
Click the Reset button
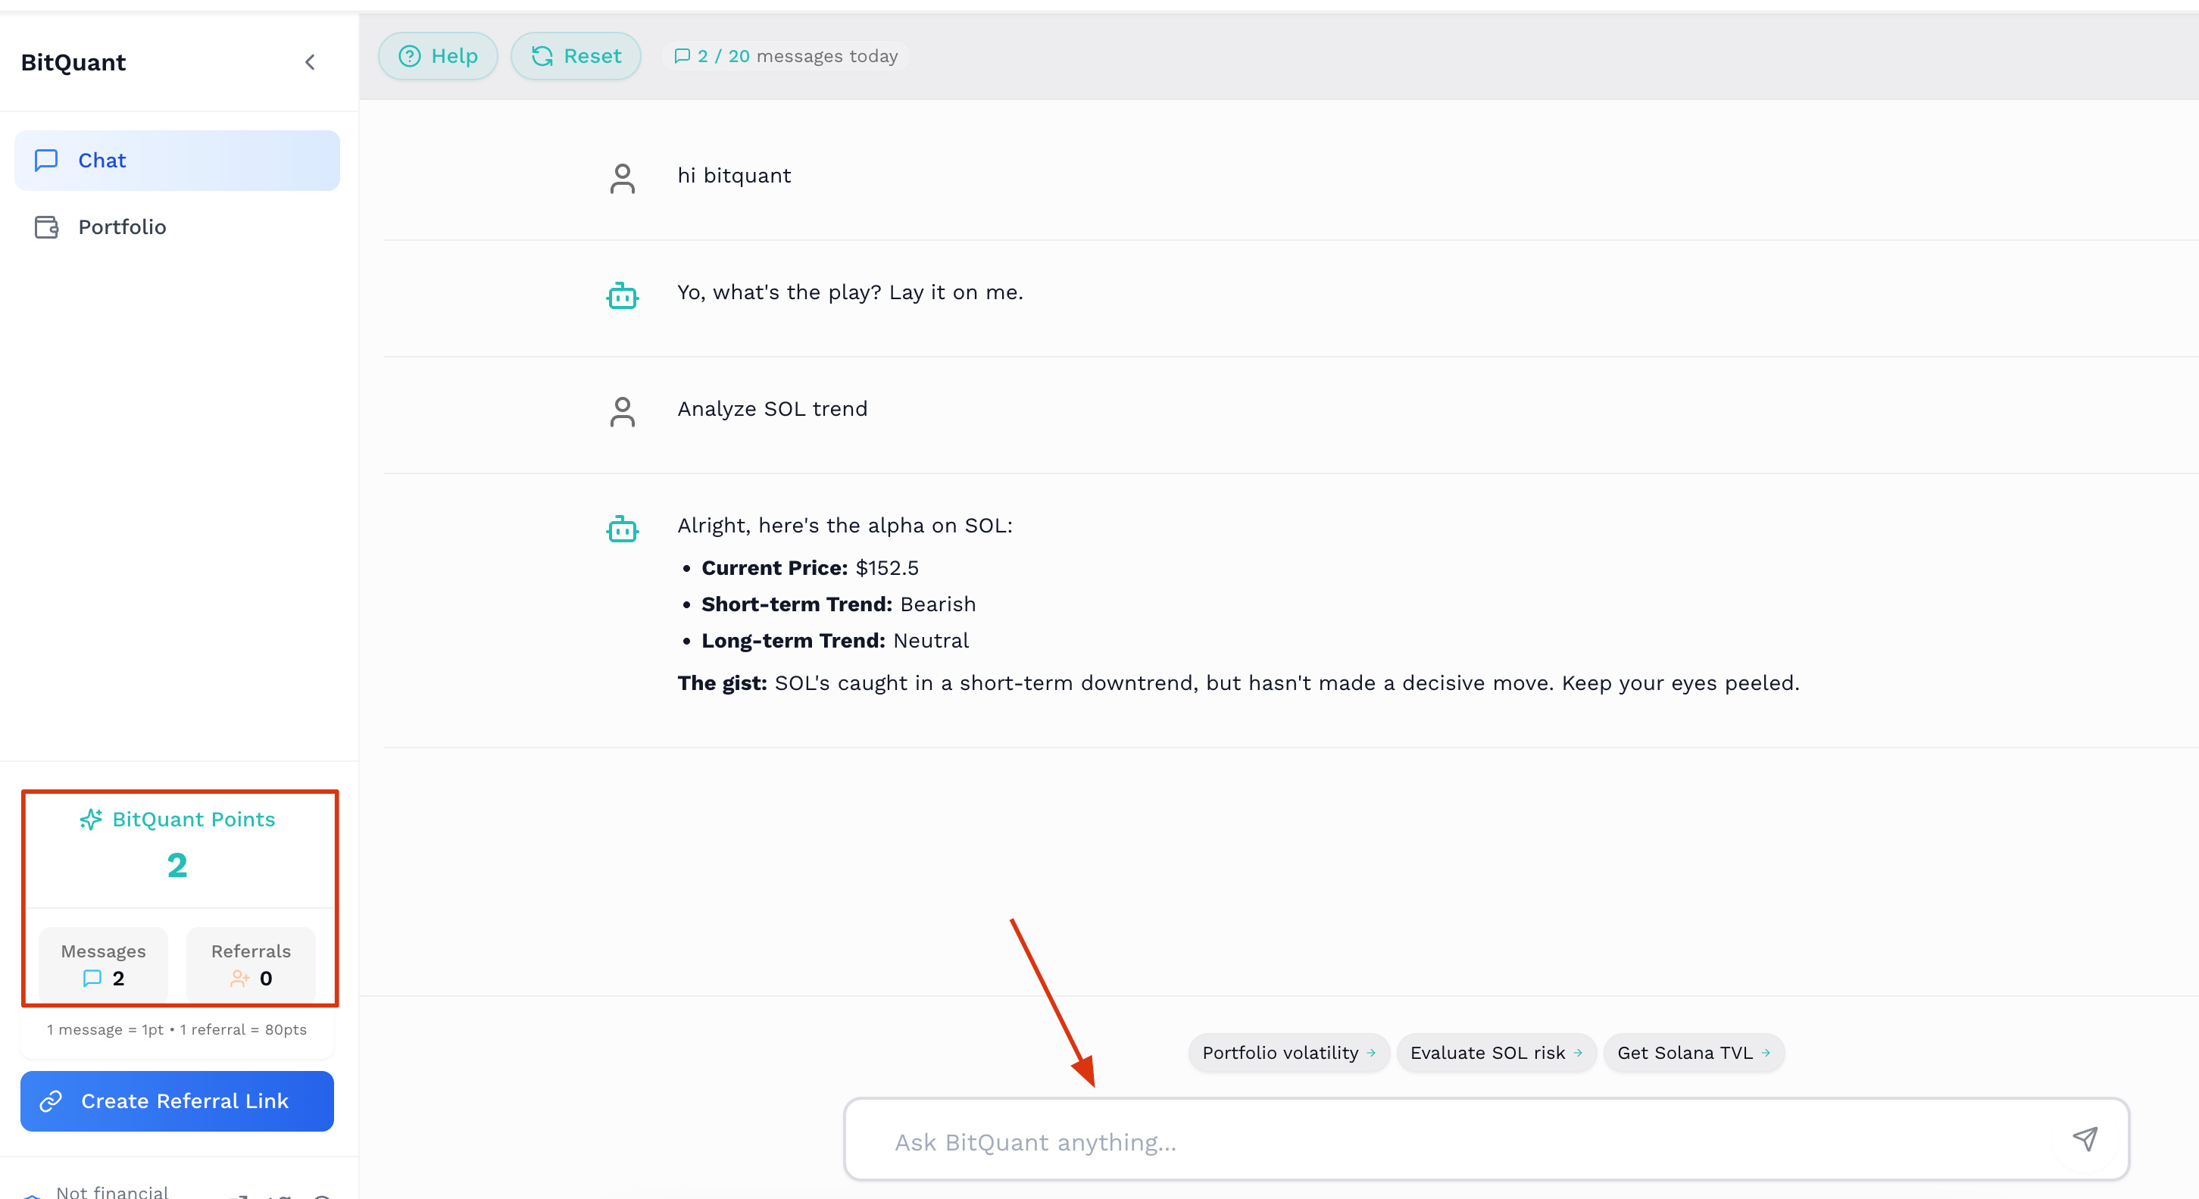pos(576,56)
